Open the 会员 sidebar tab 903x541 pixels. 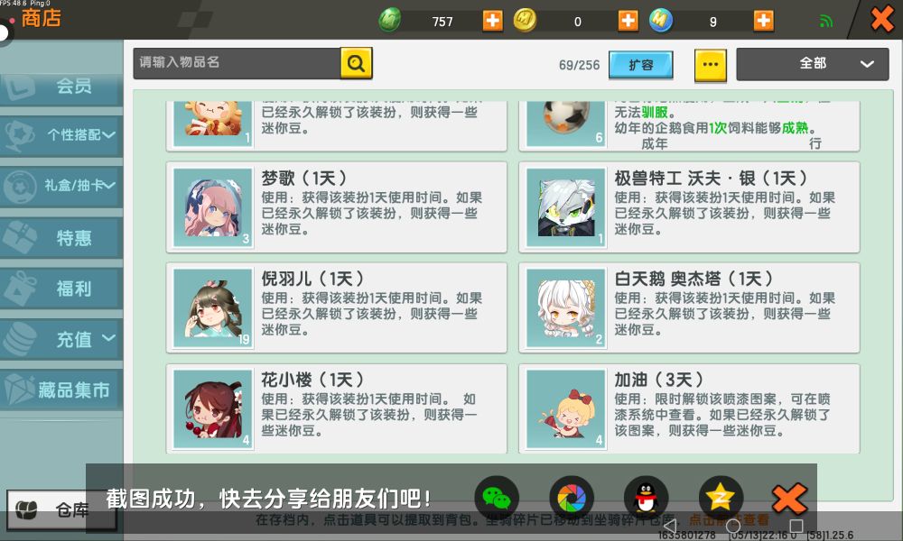(61, 87)
